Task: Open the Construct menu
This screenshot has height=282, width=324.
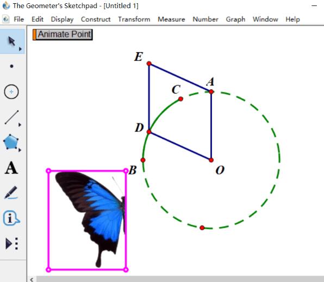Action: click(96, 19)
